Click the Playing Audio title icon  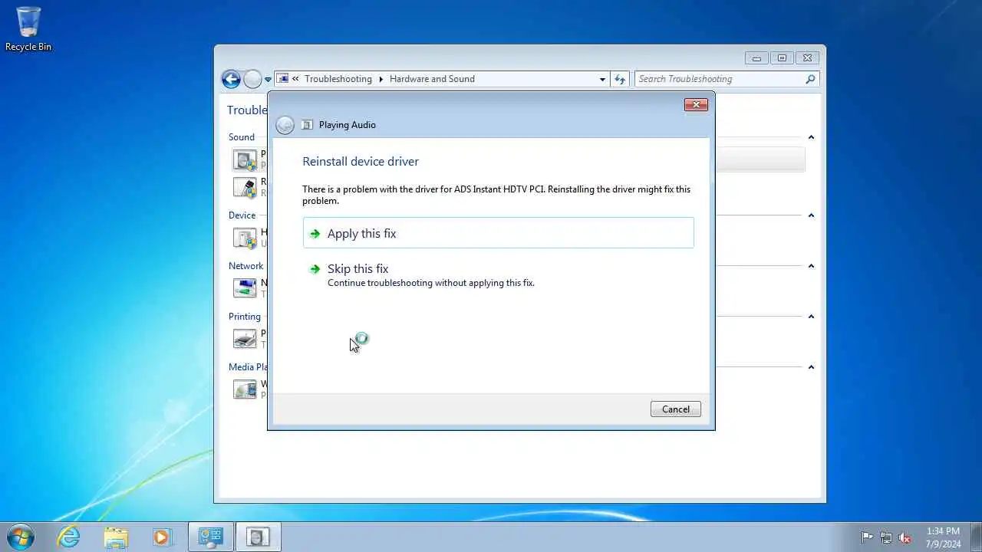click(308, 125)
